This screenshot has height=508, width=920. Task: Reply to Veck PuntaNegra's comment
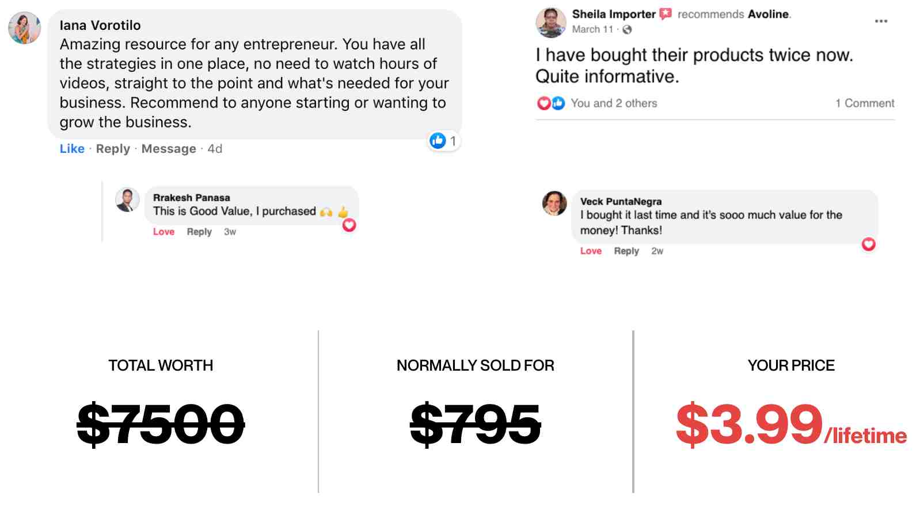click(626, 251)
